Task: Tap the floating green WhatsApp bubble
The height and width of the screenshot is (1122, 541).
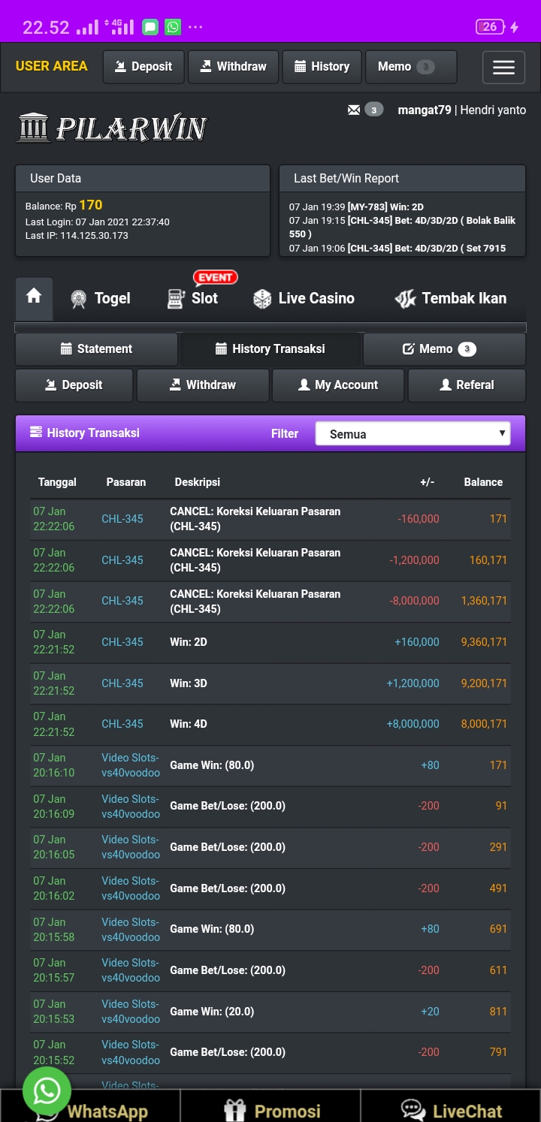Action: pos(47,1090)
